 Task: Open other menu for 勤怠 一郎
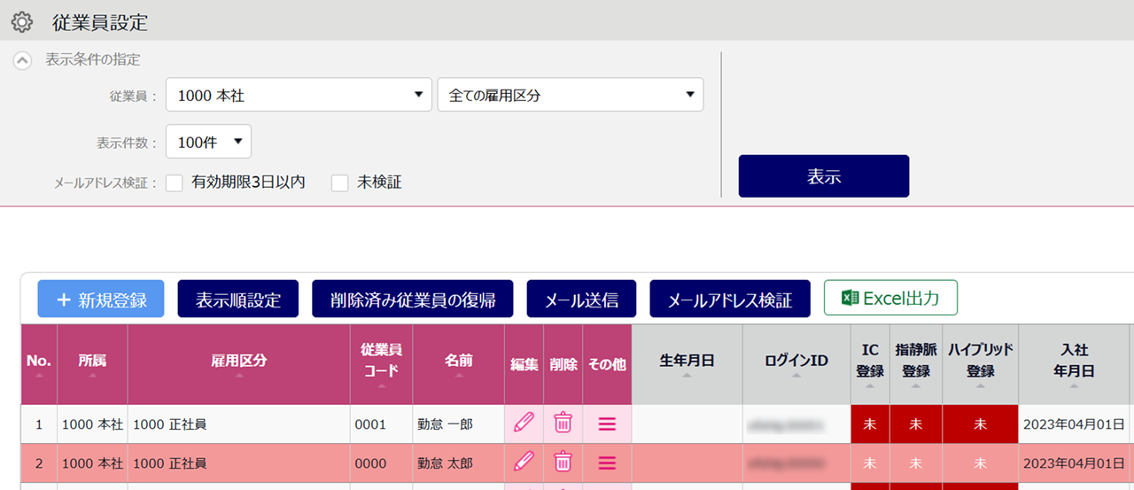pyautogui.click(x=607, y=424)
